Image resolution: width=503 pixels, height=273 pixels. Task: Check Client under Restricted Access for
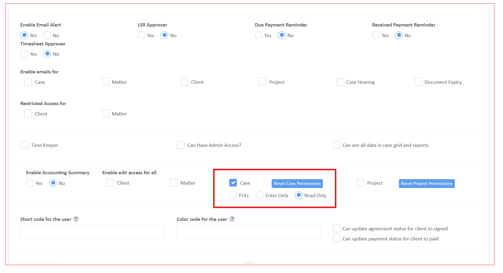pos(28,114)
